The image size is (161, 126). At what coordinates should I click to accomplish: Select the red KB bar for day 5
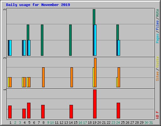[29, 111]
